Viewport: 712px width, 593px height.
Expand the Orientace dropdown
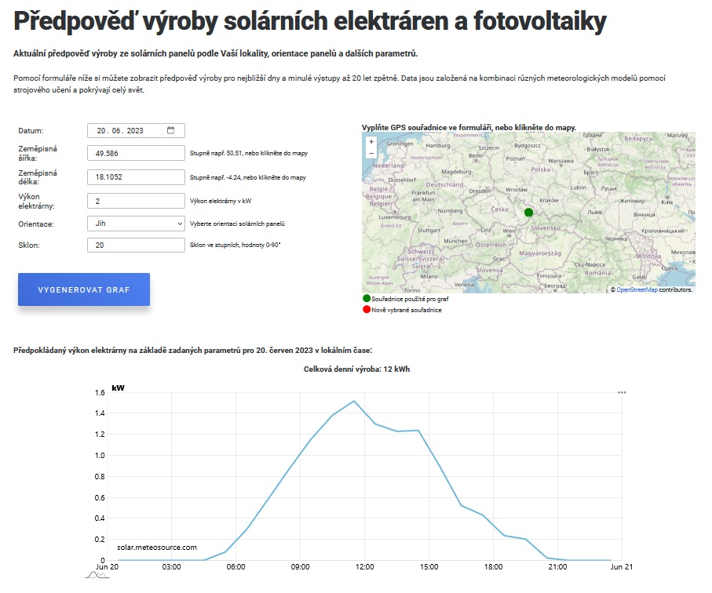point(137,224)
